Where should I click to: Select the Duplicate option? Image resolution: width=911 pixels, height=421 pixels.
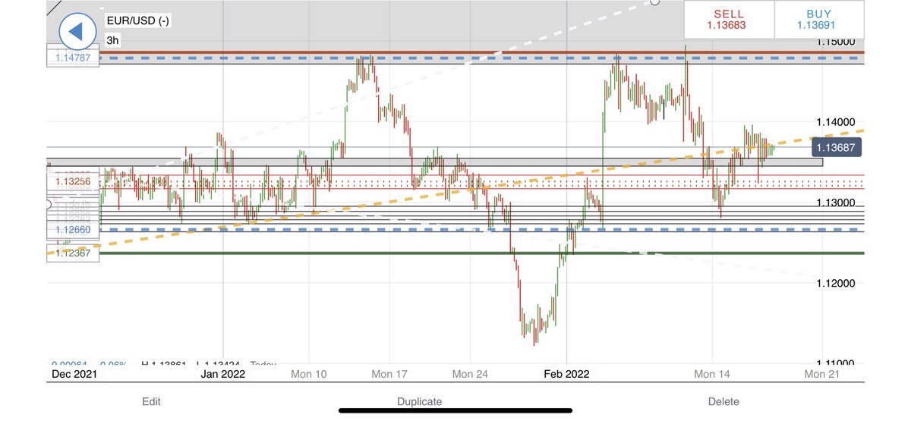419,402
